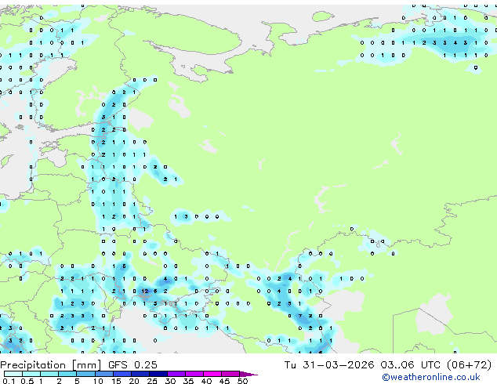497x384 pixels.
Task: Click the '12' precipitation value on the map
Action: click(x=145, y=291)
